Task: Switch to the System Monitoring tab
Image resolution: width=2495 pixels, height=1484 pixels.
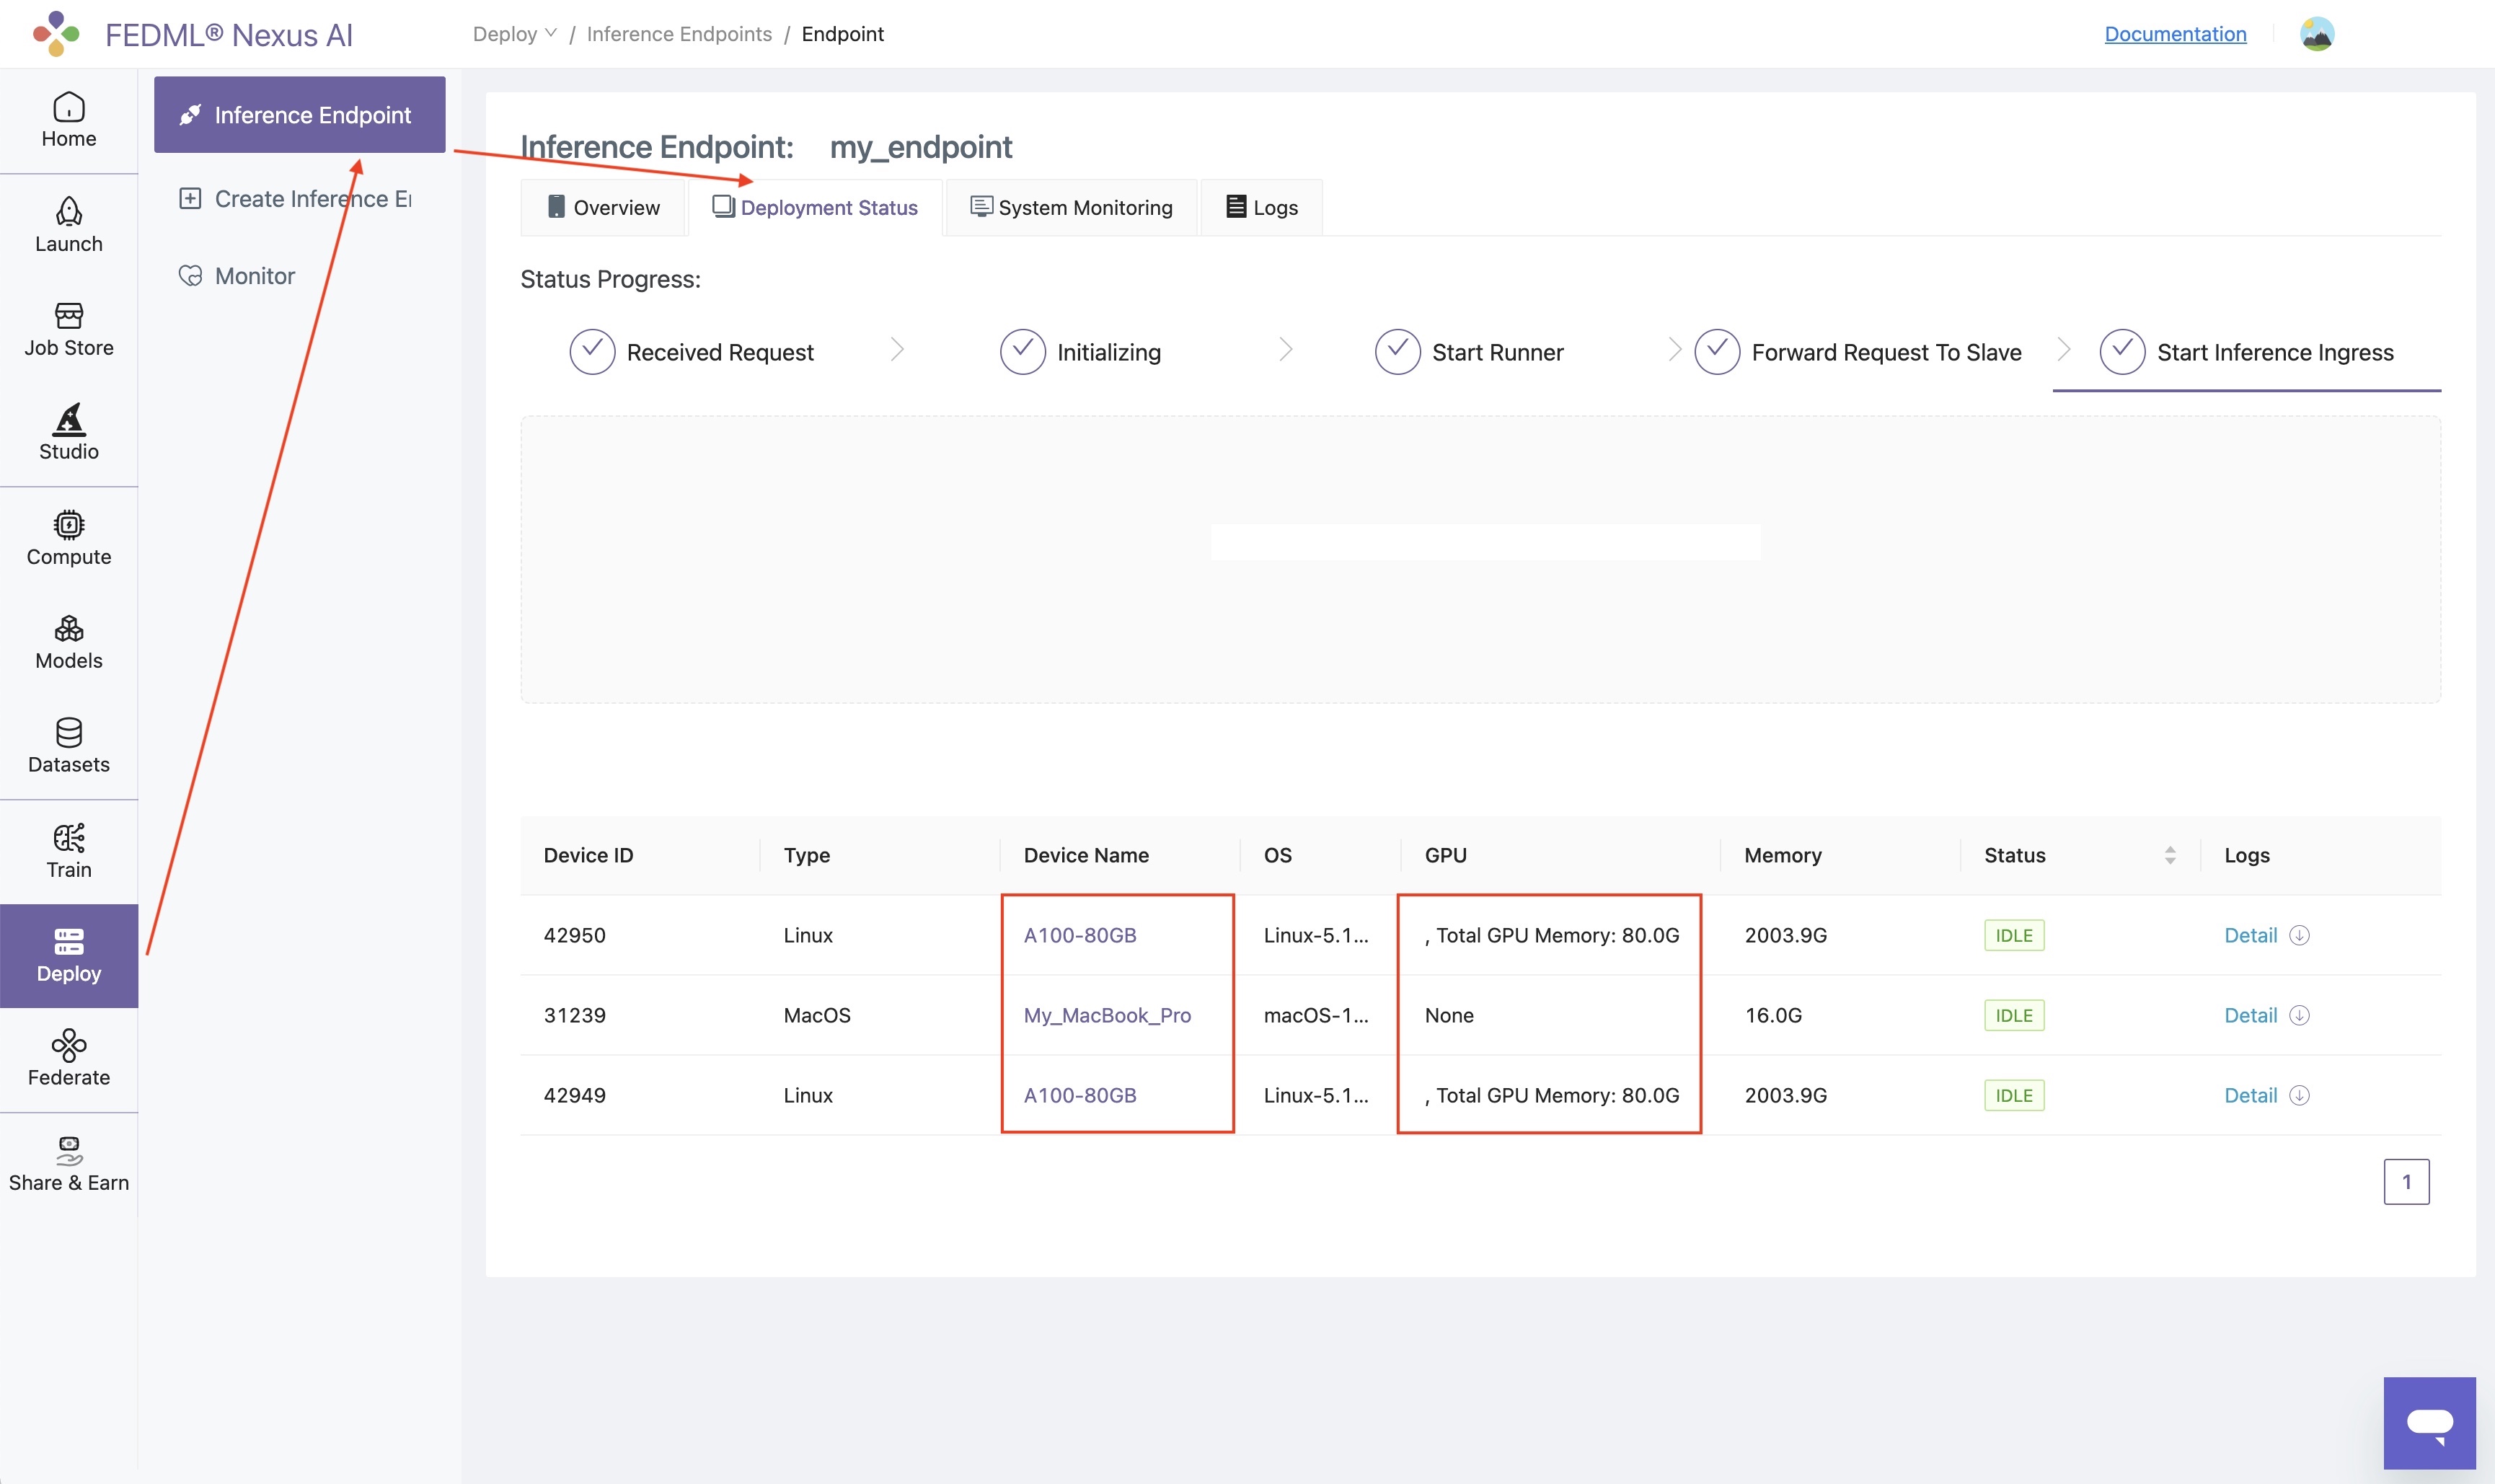Action: pyautogui.click(x=1071, y=207)
